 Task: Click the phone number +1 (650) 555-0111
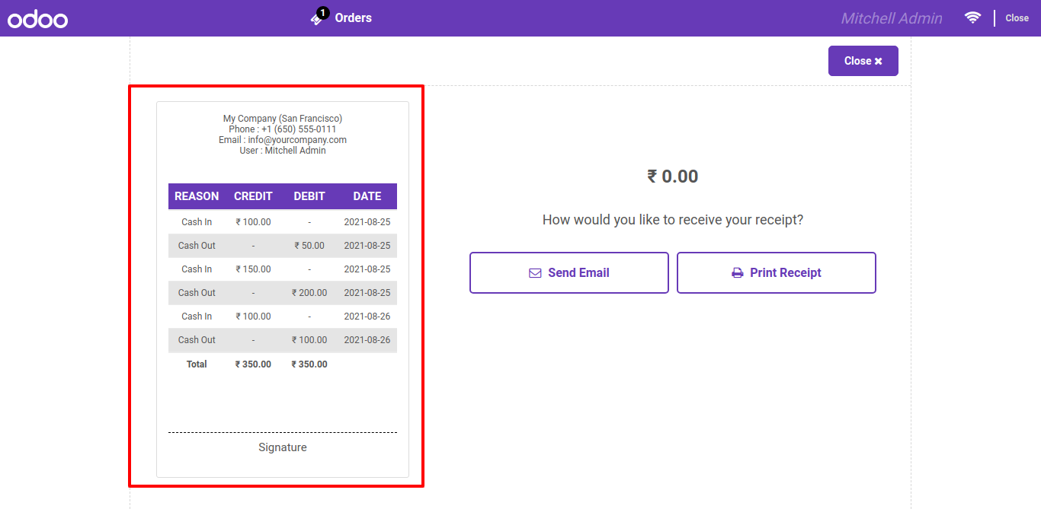pos(299,129)
